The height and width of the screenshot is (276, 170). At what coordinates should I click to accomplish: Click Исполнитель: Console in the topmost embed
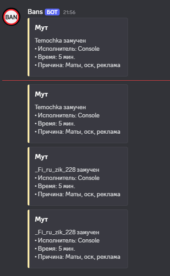pyautogui.click(x=67, y=49)
